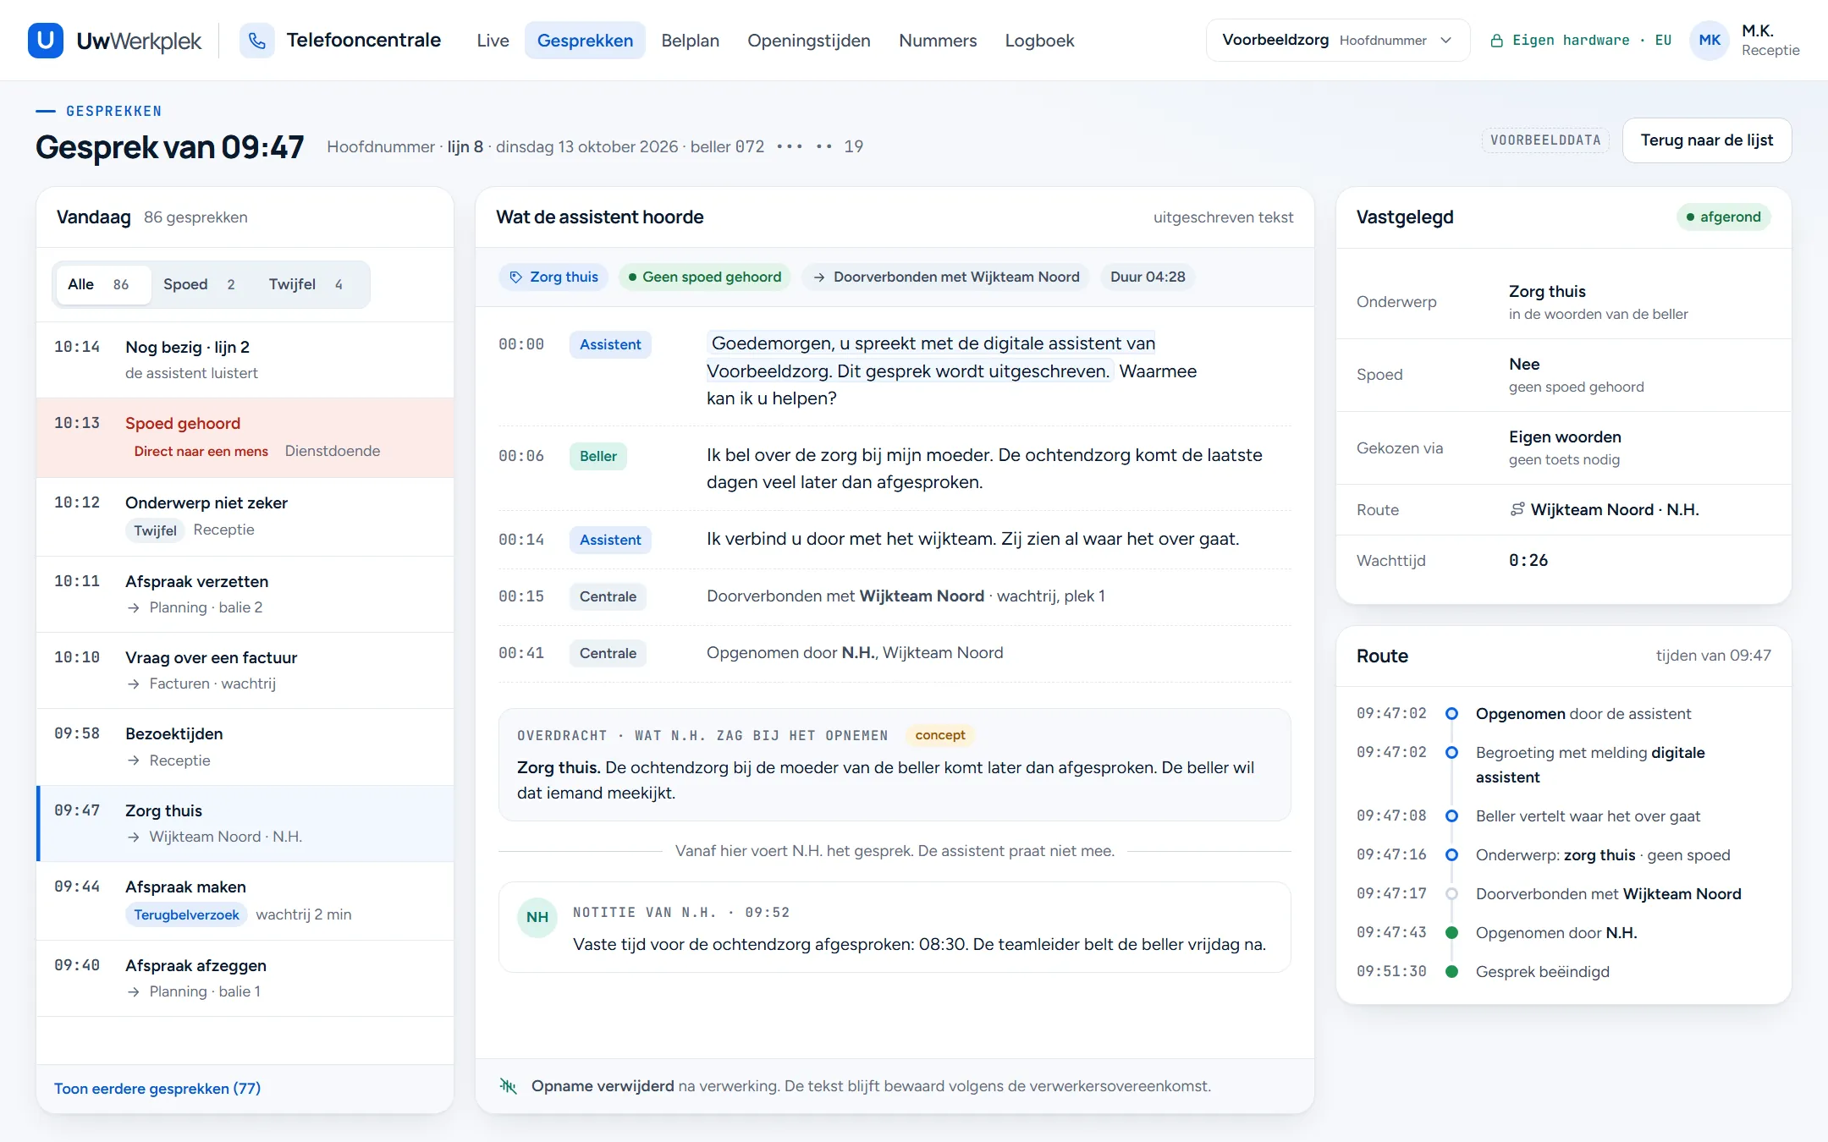This screenshot has height=1142, width=1828.
Task: Open the Gesprekken tab
Action: coord(585,41)
